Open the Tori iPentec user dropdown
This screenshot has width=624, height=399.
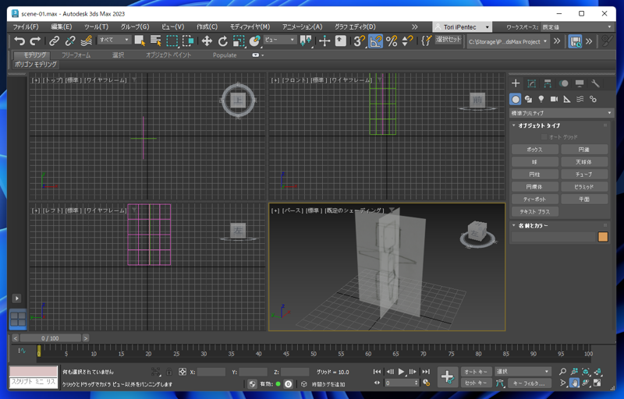(x=462, y=27)
